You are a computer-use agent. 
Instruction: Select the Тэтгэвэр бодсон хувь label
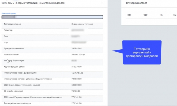pos(14,61)
